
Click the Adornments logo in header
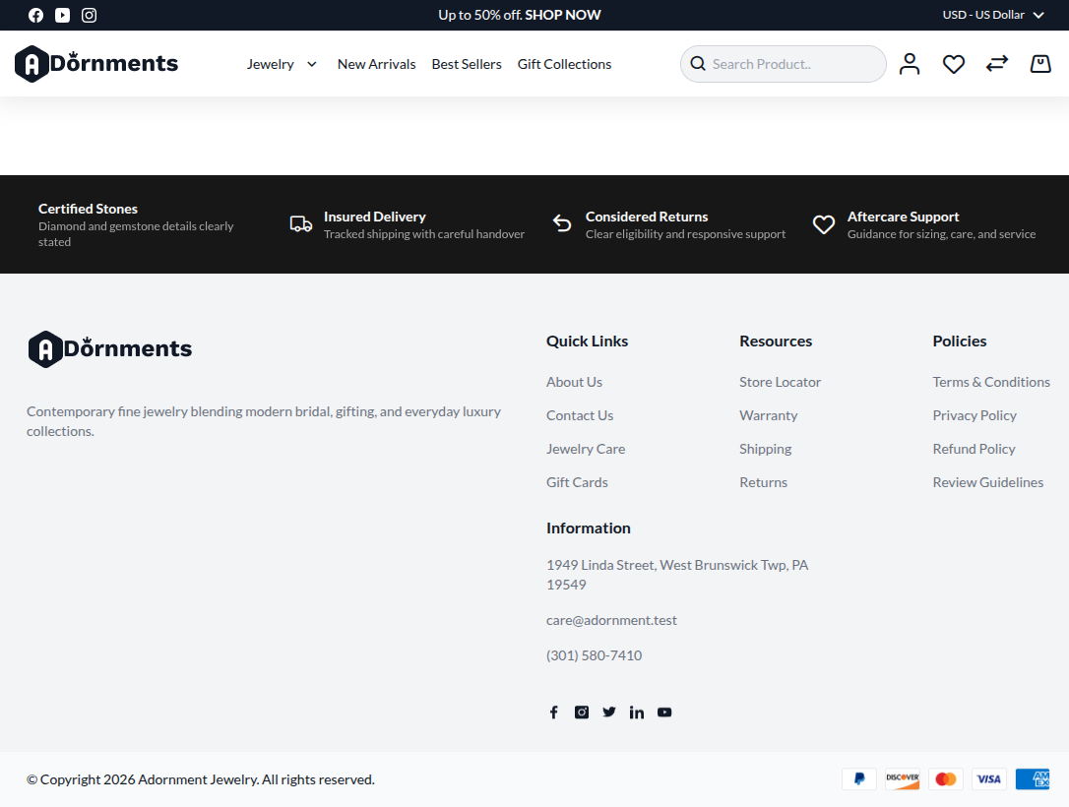tap(96, 63)
